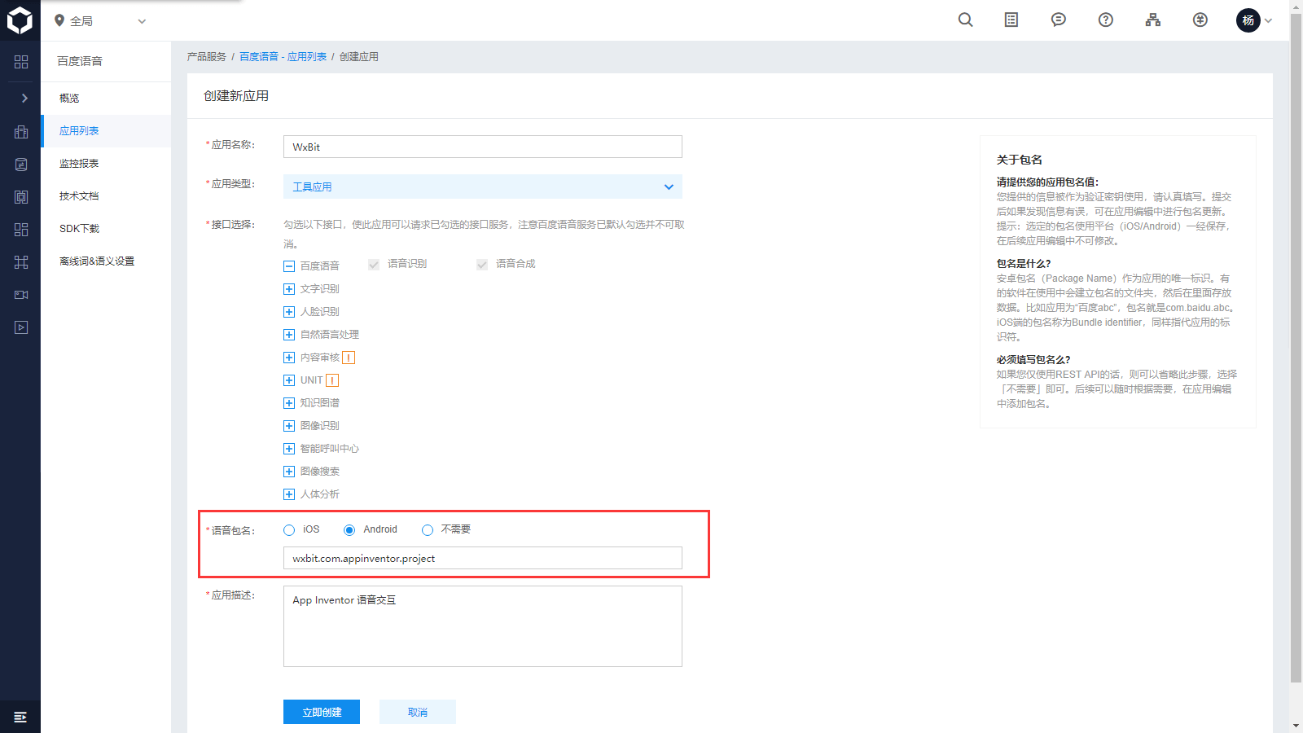Open 概览 in the side menu
Viewport: 1303px width, 733px height.
[106, 99]
